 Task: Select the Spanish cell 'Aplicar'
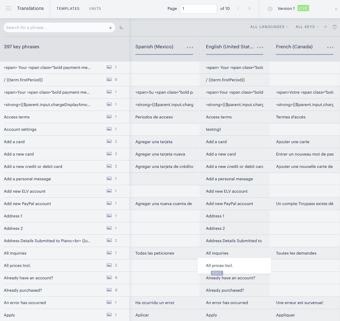[142, 315]
